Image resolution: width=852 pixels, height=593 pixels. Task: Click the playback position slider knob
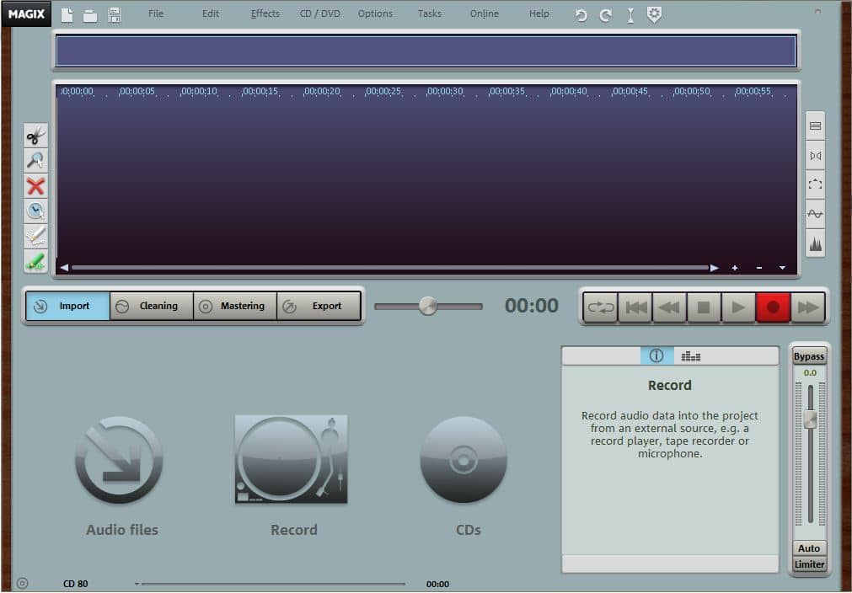[x=428, y=306]
